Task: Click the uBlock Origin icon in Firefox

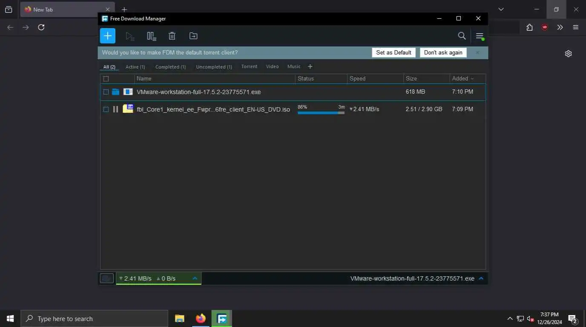Action: pyautogui.click(x=545, y=27)
